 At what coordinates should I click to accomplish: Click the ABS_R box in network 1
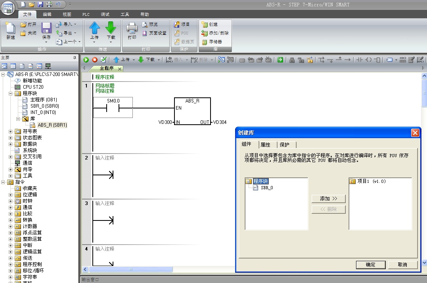192,111
